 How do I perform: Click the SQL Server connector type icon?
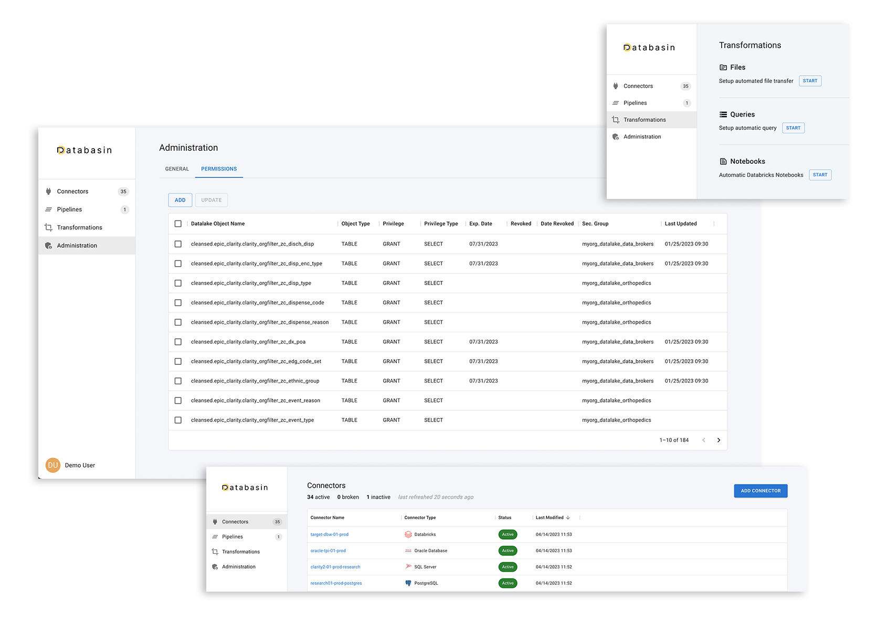coord(408,567)
